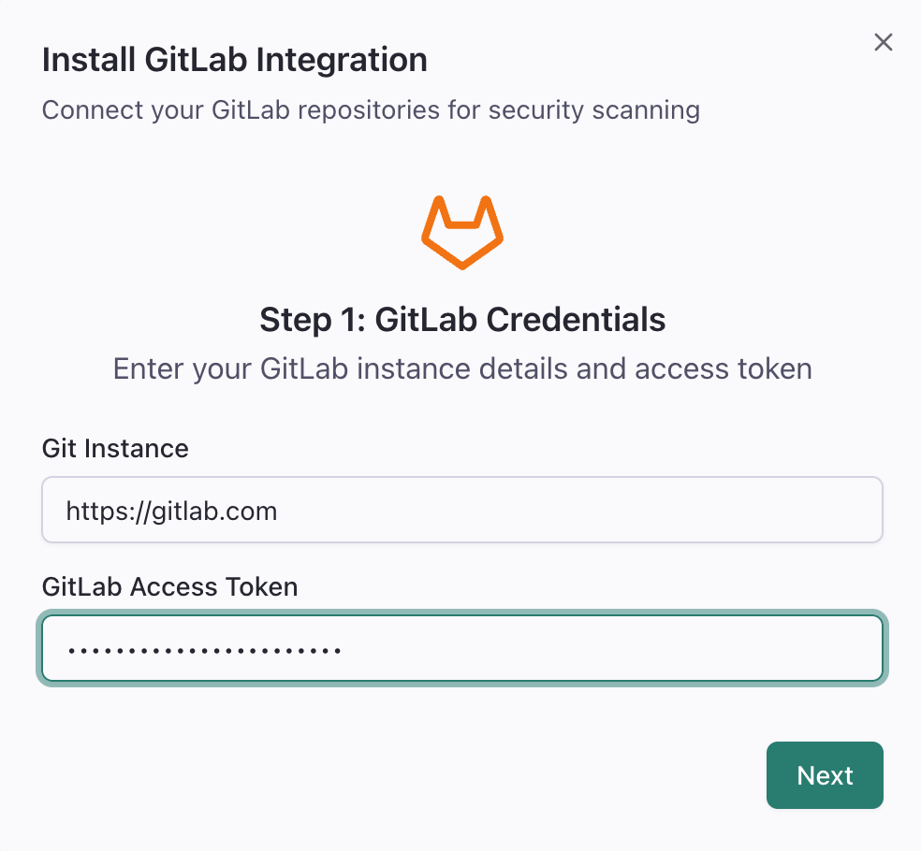
Task: Select the "Step 1: GitLab Credentials" heading
Action: click(462, 320)
